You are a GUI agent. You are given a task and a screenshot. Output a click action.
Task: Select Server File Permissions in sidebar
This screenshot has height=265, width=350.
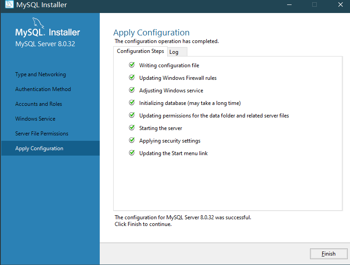42,134
